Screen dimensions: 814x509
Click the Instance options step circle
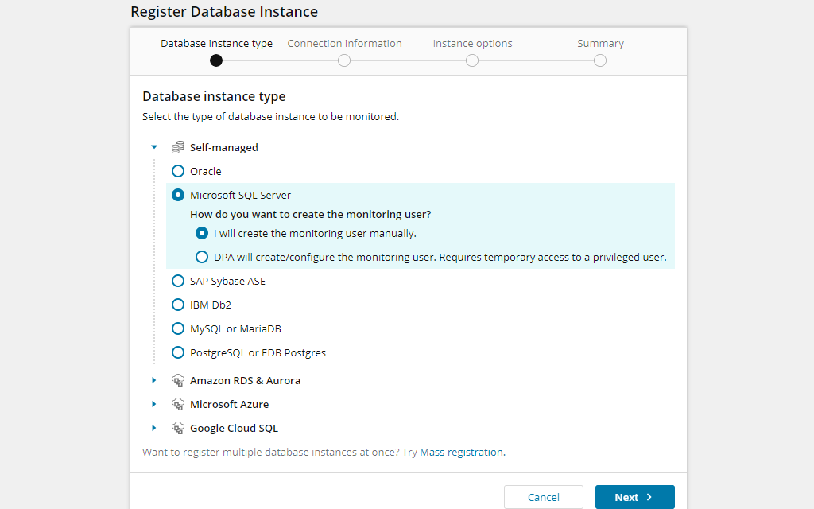(471, 60)
